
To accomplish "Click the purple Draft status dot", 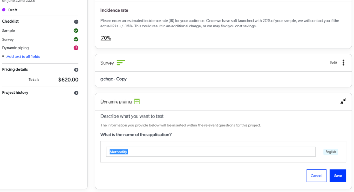I will [x=4, y=10].
